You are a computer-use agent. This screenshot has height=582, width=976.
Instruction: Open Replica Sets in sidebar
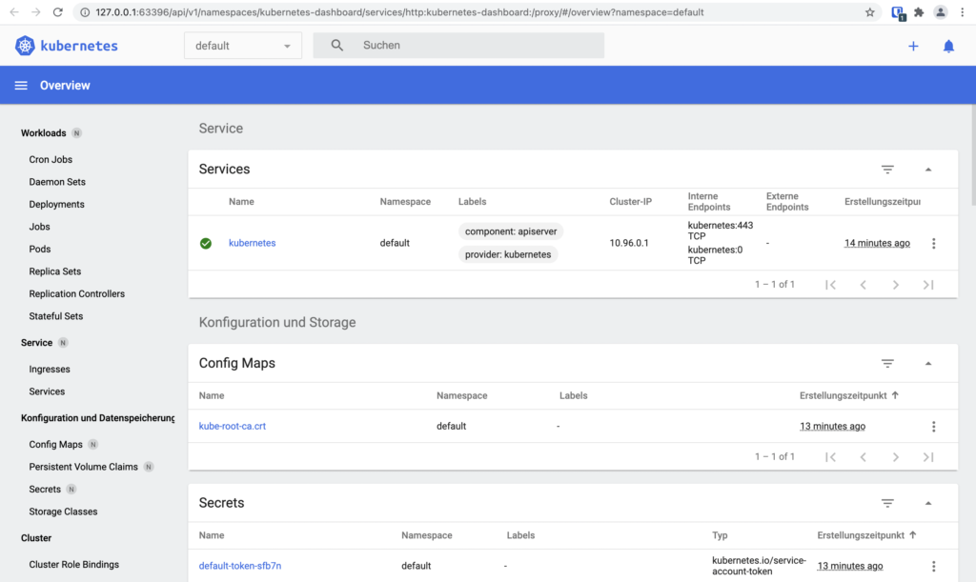(54, 271)
